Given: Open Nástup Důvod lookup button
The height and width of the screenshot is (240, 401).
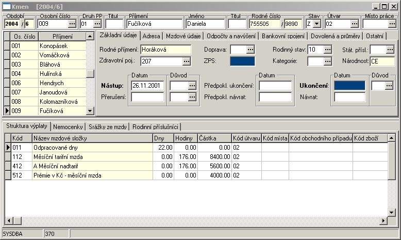Looking at the screenshot, I should coord(192,85).
